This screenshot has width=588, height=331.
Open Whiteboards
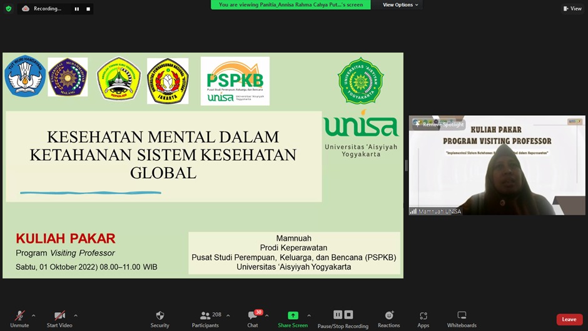point(462,318)
